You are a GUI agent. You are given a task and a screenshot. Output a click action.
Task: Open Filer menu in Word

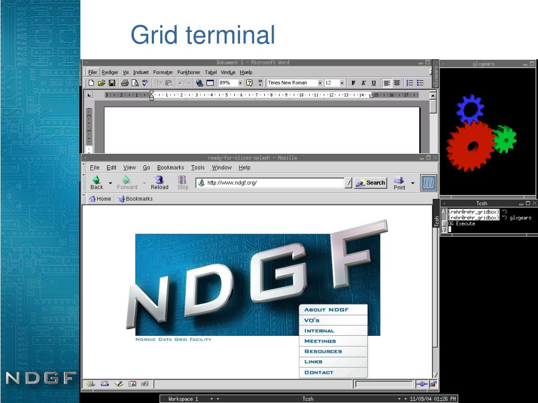point(92,72)
